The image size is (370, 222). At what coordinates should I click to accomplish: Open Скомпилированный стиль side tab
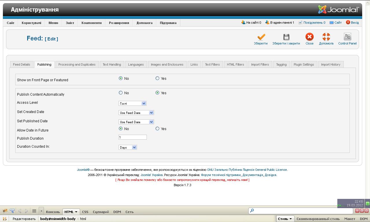[x=318, y=219]
